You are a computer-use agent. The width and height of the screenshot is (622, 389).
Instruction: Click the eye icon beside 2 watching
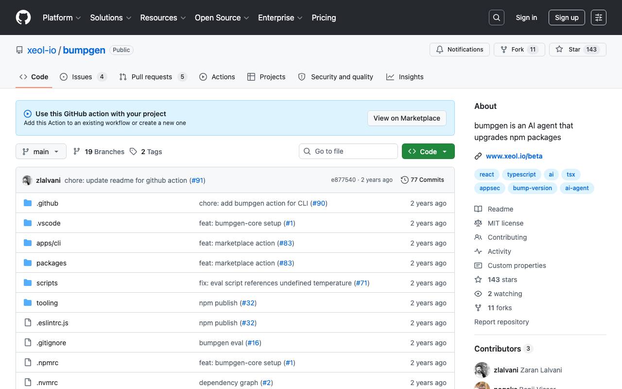[478, 294]
